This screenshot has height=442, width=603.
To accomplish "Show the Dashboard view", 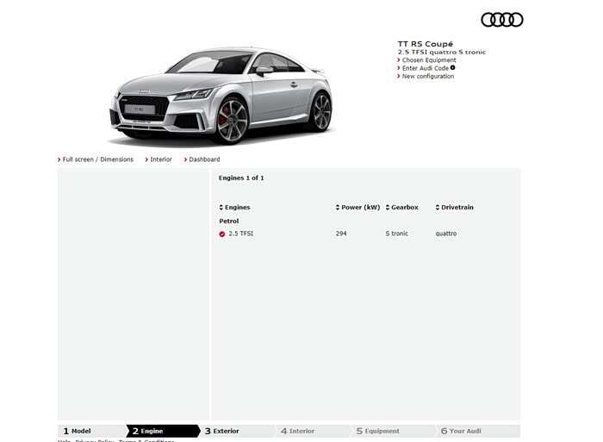I will coord(203,159).
